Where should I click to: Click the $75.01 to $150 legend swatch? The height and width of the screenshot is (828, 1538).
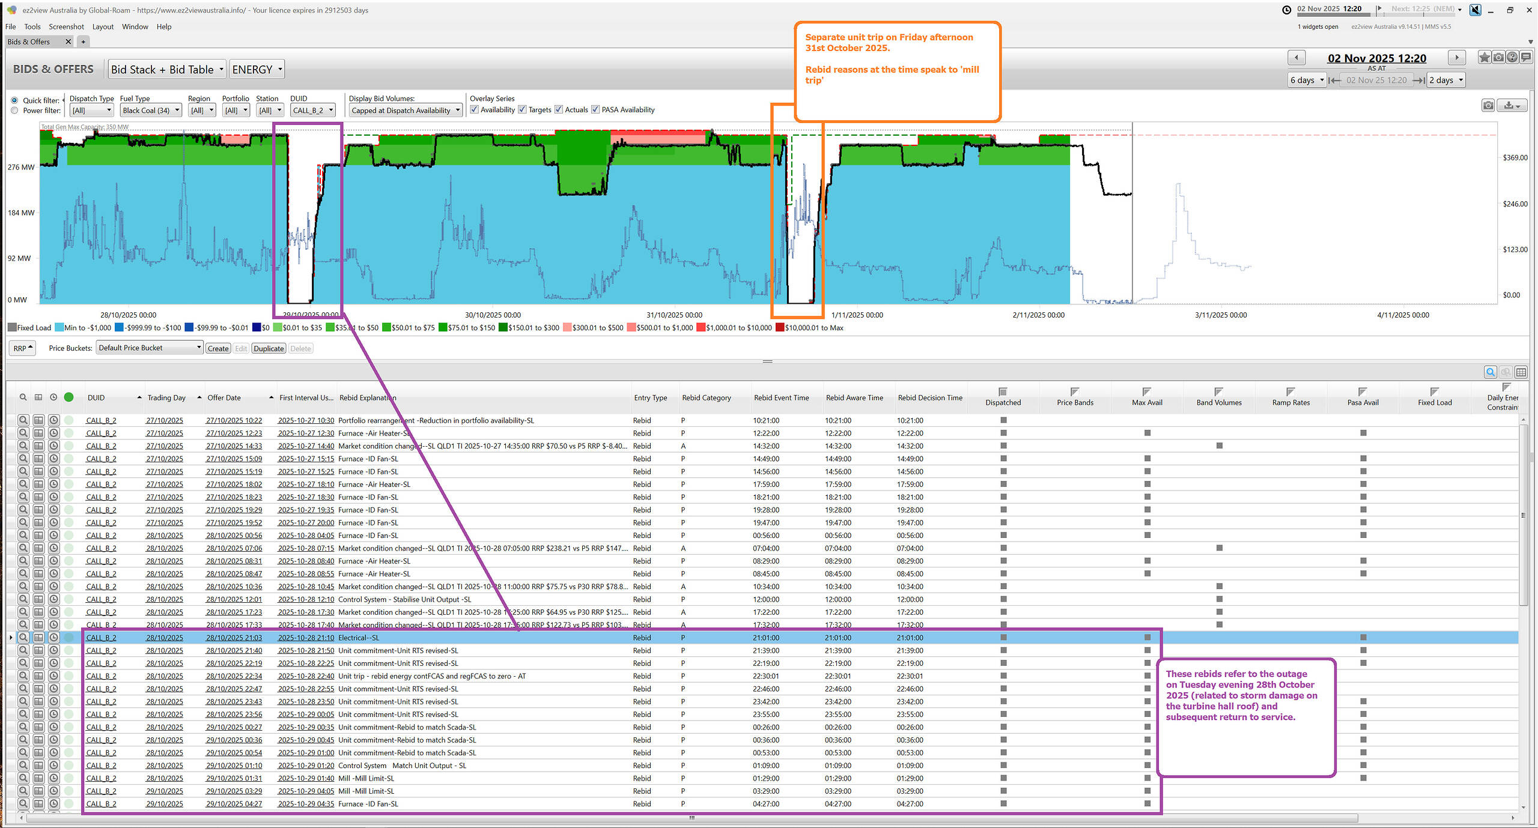443,328
